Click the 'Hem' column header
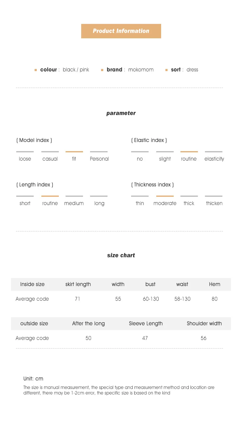Screen dimensions: 242x423 coord(214,284)
